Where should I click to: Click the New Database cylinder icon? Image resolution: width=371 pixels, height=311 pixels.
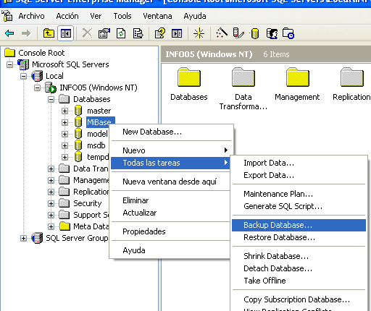tap(254, 33)
